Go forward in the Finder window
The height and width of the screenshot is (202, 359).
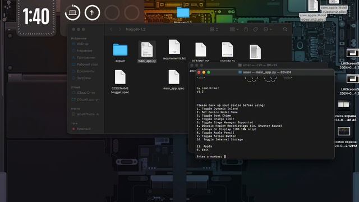(119, 29)
